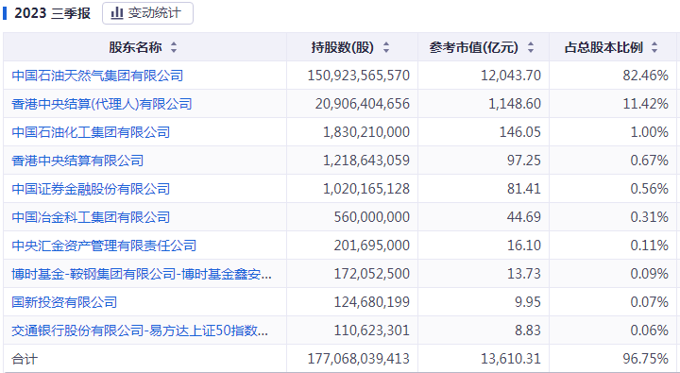Select the total 96.75% ownership cell
680x373 pixels.
646,359
